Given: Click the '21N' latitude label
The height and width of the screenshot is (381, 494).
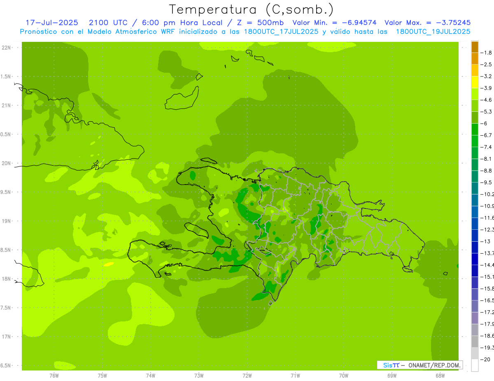Looking at the screenshot, I should pos(6,106).
